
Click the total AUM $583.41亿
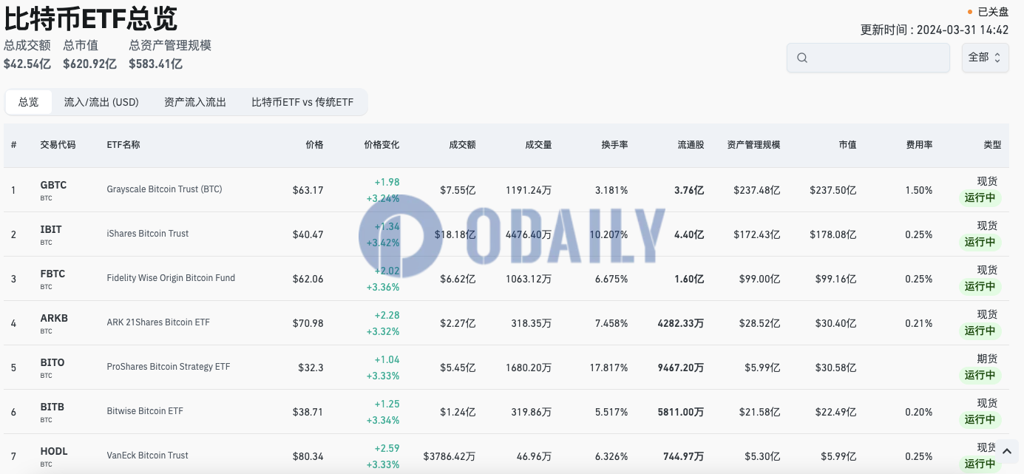(155, 64)
